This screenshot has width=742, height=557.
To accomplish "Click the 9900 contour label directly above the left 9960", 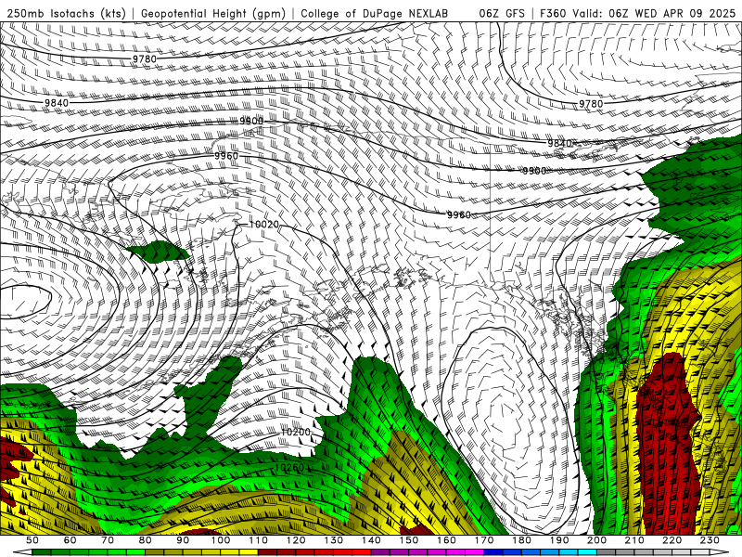I will point(251,121).
